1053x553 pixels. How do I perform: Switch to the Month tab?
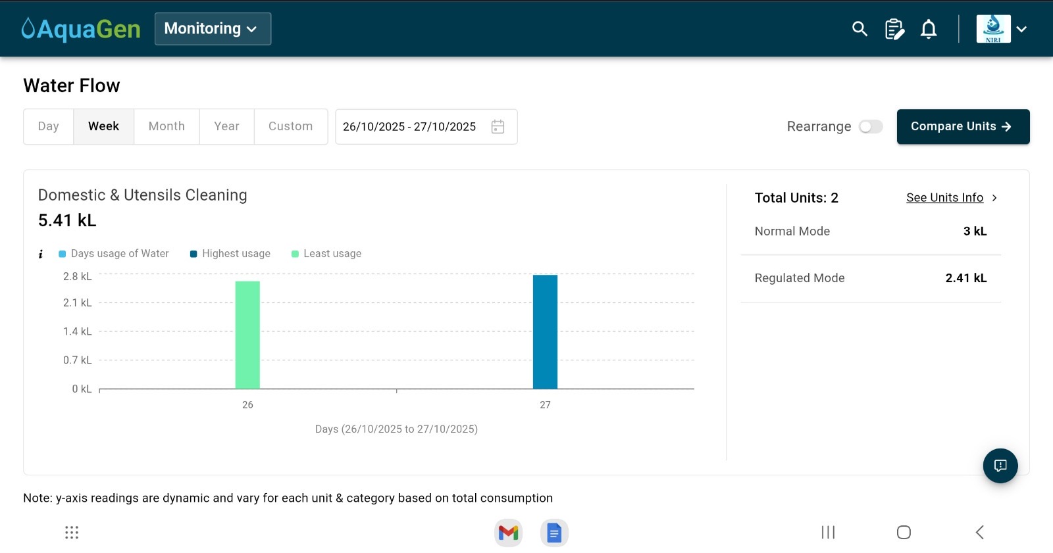(x=167, y=126)
